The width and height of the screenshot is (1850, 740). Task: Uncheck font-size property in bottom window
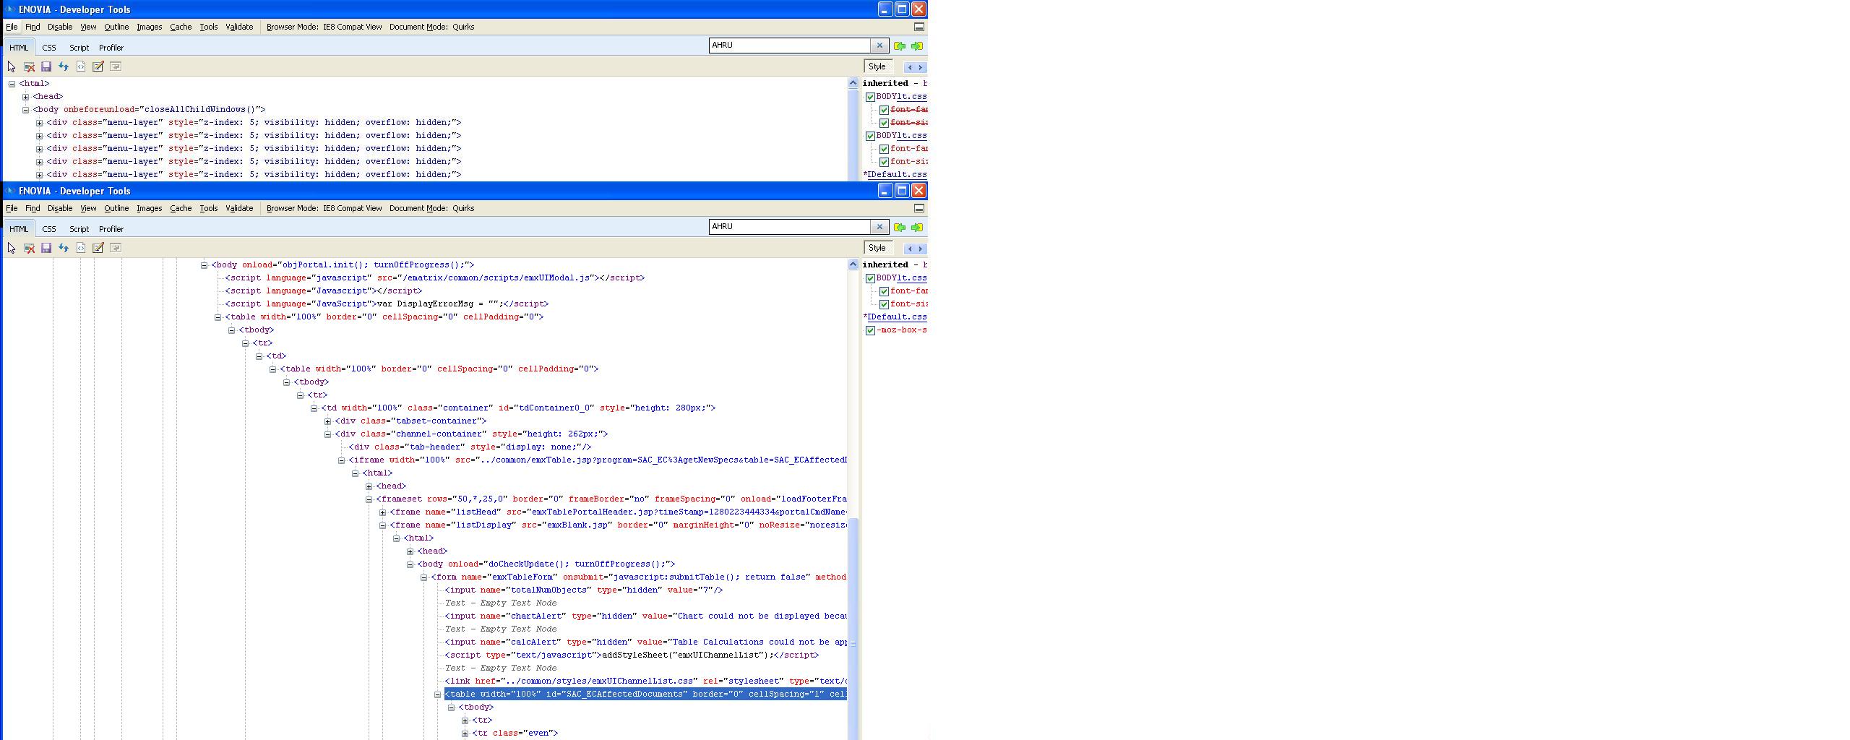pyautogui.click(x=884, y=304)
